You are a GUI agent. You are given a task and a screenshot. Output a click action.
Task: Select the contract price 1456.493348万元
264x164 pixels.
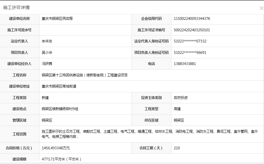(56, 148)
